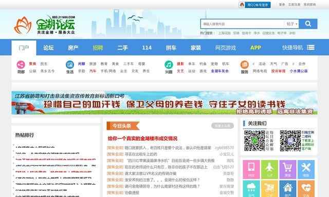Viewport: 329px width, 197px height.
Task: Click the WeChat QR code with green center
Action: (x=254, y=141)
